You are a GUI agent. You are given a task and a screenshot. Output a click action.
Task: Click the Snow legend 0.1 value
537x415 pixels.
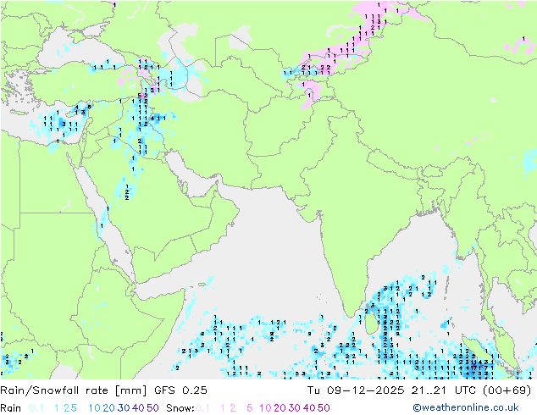[202, 408]
